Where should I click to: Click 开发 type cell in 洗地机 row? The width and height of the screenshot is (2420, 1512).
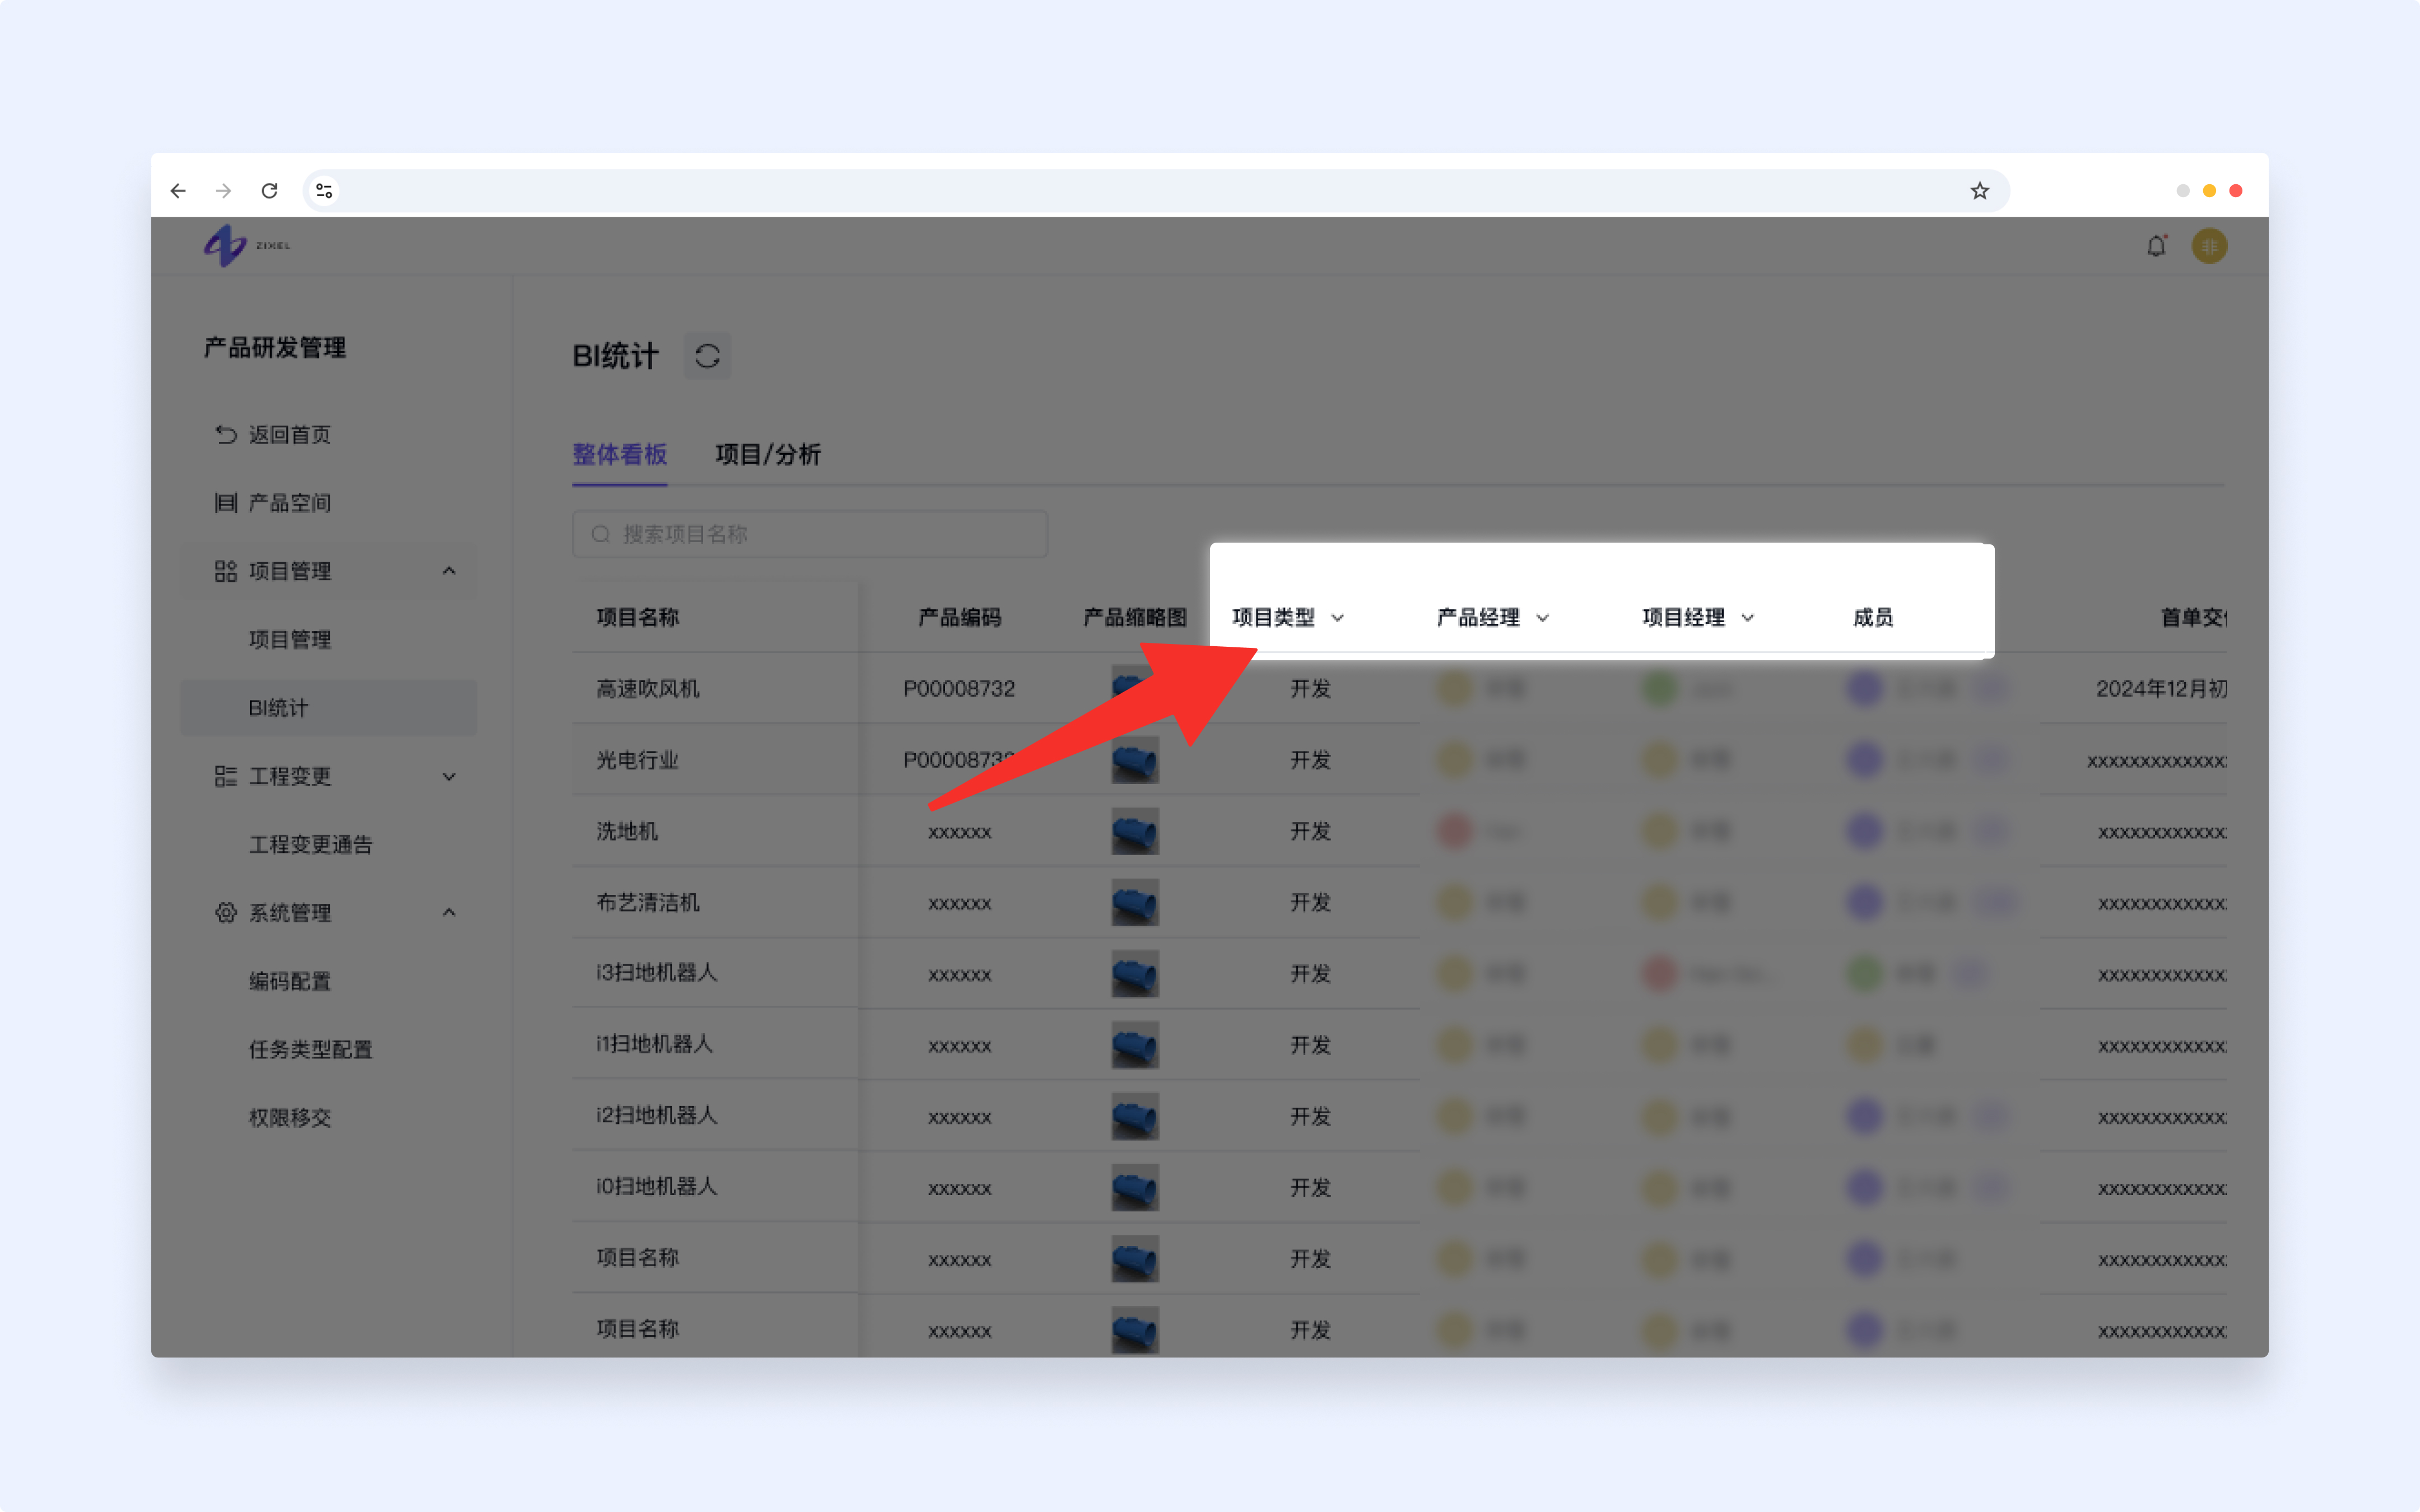[1310, 831]
